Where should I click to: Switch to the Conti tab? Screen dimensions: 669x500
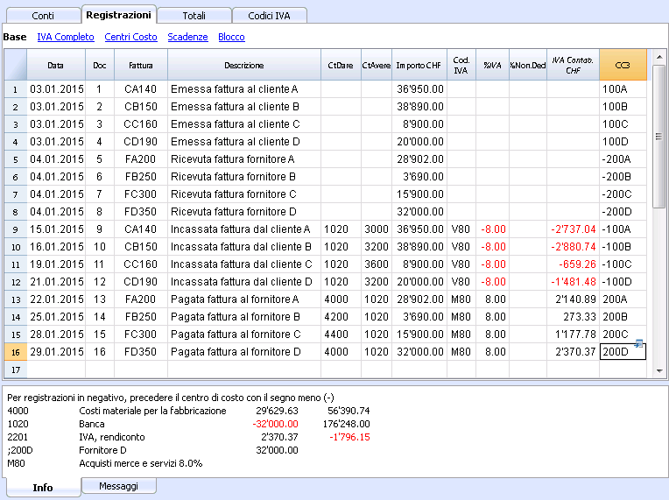(x=43, y=16)
